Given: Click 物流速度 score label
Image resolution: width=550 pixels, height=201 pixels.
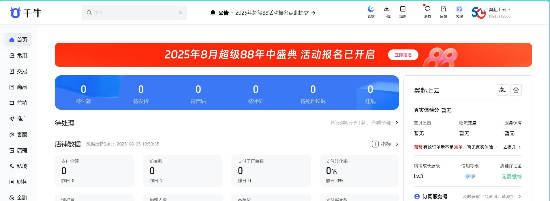Looking at the screenshot, I should 468,123.
